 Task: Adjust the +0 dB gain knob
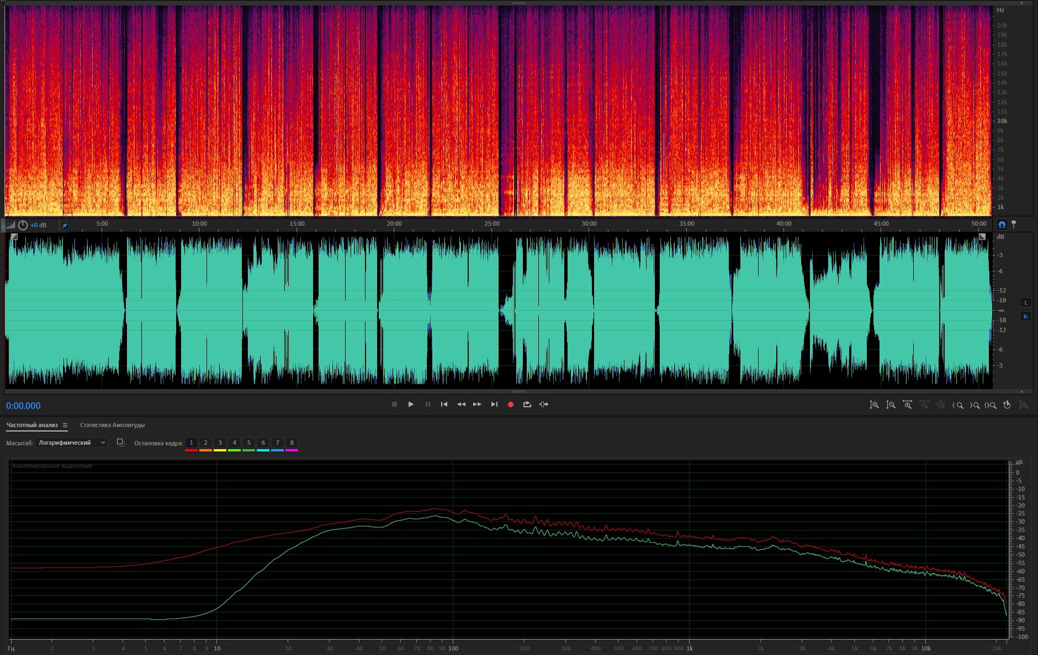pyautogui.click(x=23, y=225)
